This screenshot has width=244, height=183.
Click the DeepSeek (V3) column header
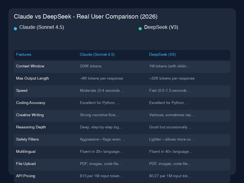[162, 54]
